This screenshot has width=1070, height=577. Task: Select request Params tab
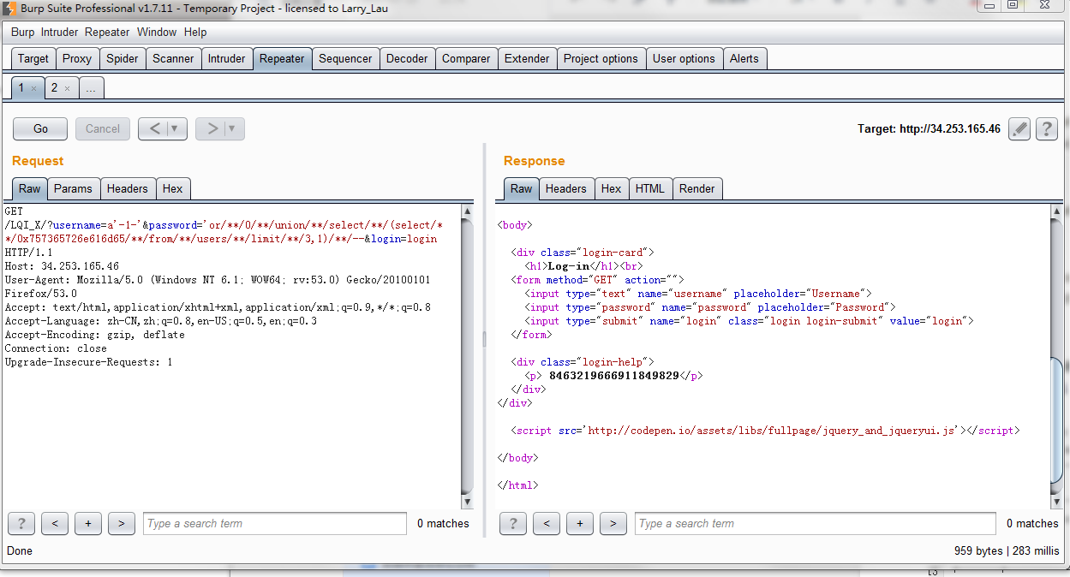[x=73, y=188]
